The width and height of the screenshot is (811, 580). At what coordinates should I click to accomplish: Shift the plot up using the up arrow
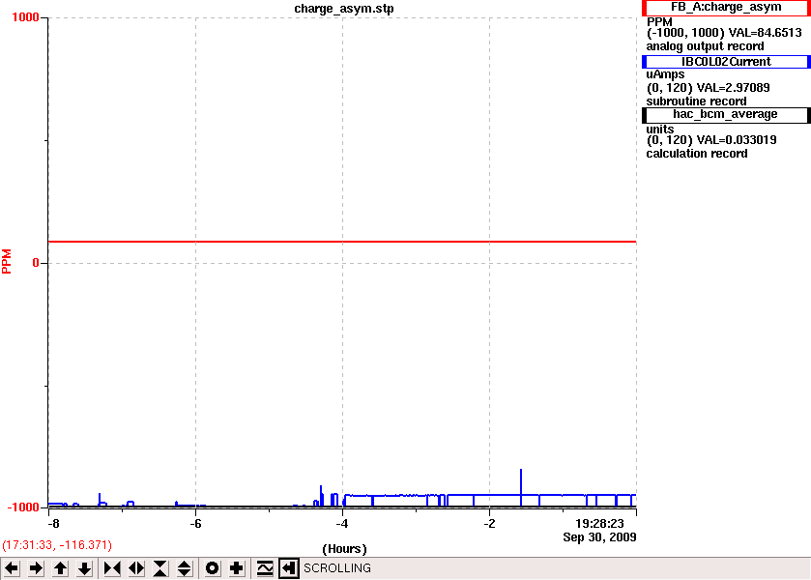(60, 568)
